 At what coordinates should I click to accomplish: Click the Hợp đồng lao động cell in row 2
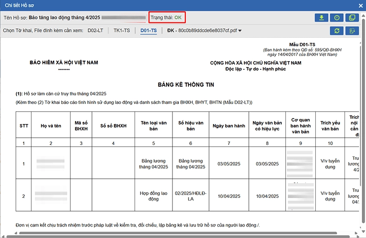click(x=154, y=196)
